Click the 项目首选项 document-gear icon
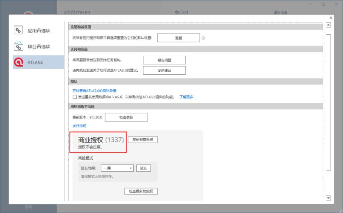 [18, 46]
